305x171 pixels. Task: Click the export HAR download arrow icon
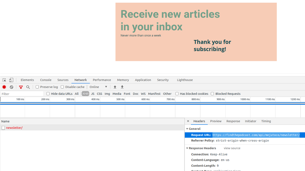click(x=122, y=87)
